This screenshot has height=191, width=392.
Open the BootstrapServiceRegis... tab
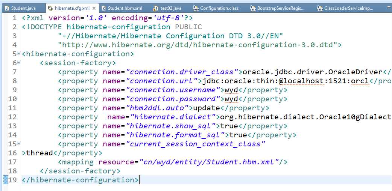click(x=278, y=8)
